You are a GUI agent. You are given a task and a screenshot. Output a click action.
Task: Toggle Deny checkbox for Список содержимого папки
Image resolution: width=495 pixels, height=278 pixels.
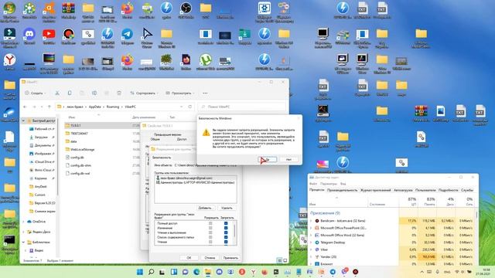(226, 237)
